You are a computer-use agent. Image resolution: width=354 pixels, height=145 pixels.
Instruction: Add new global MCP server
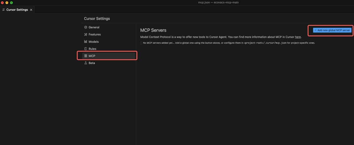click(x=332, y=30)
